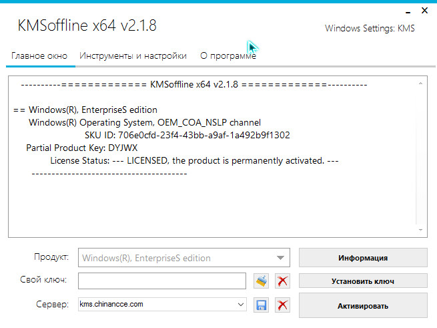Close the KMSoffline window
Viewport: 437px width, 328px height.
pos(424,10)
